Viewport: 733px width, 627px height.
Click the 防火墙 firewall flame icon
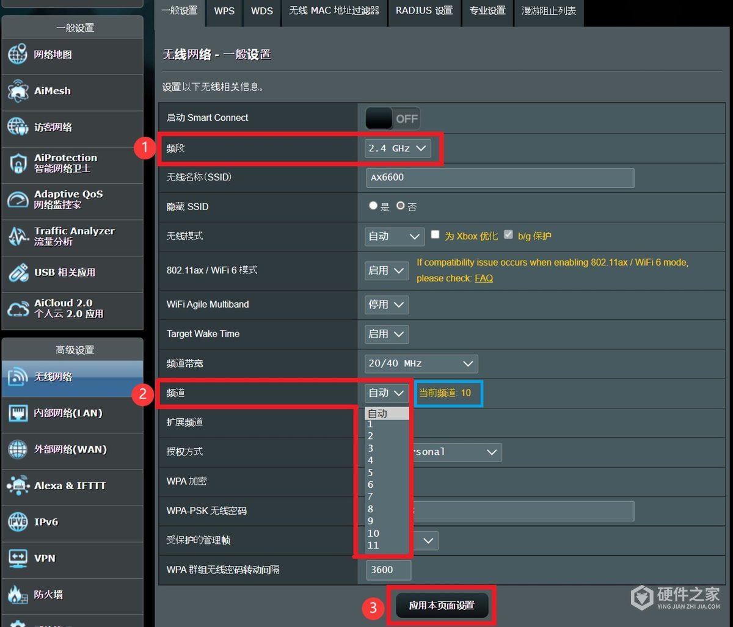[x=18, y=594]
